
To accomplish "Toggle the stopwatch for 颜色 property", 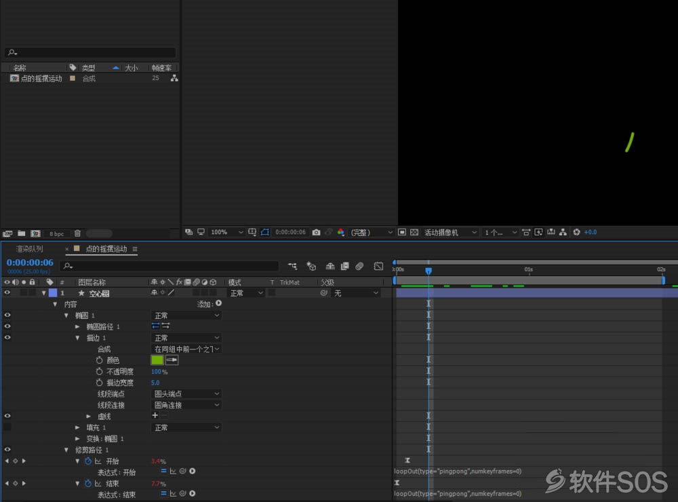I will (99, 360).
